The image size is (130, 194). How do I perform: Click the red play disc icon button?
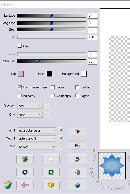(x=77, y=131)
